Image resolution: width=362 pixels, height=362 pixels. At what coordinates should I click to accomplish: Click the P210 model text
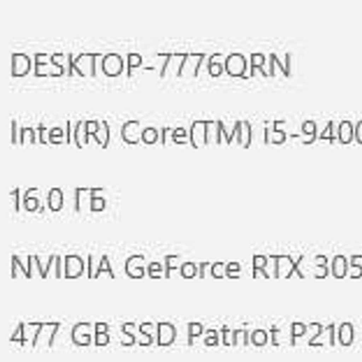322,334
